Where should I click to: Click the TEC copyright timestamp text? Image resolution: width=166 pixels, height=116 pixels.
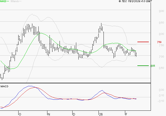[136, 2]
